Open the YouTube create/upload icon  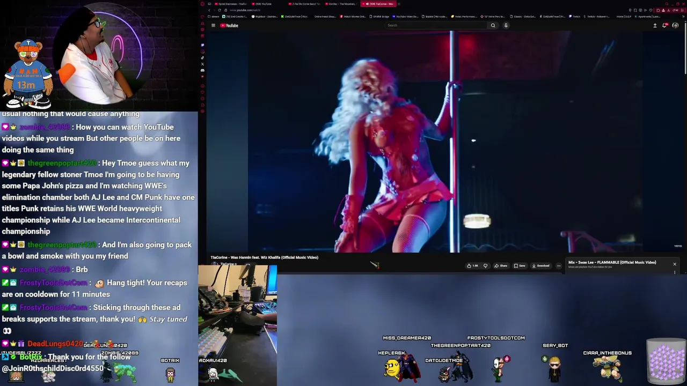click(x=655, y=25)
